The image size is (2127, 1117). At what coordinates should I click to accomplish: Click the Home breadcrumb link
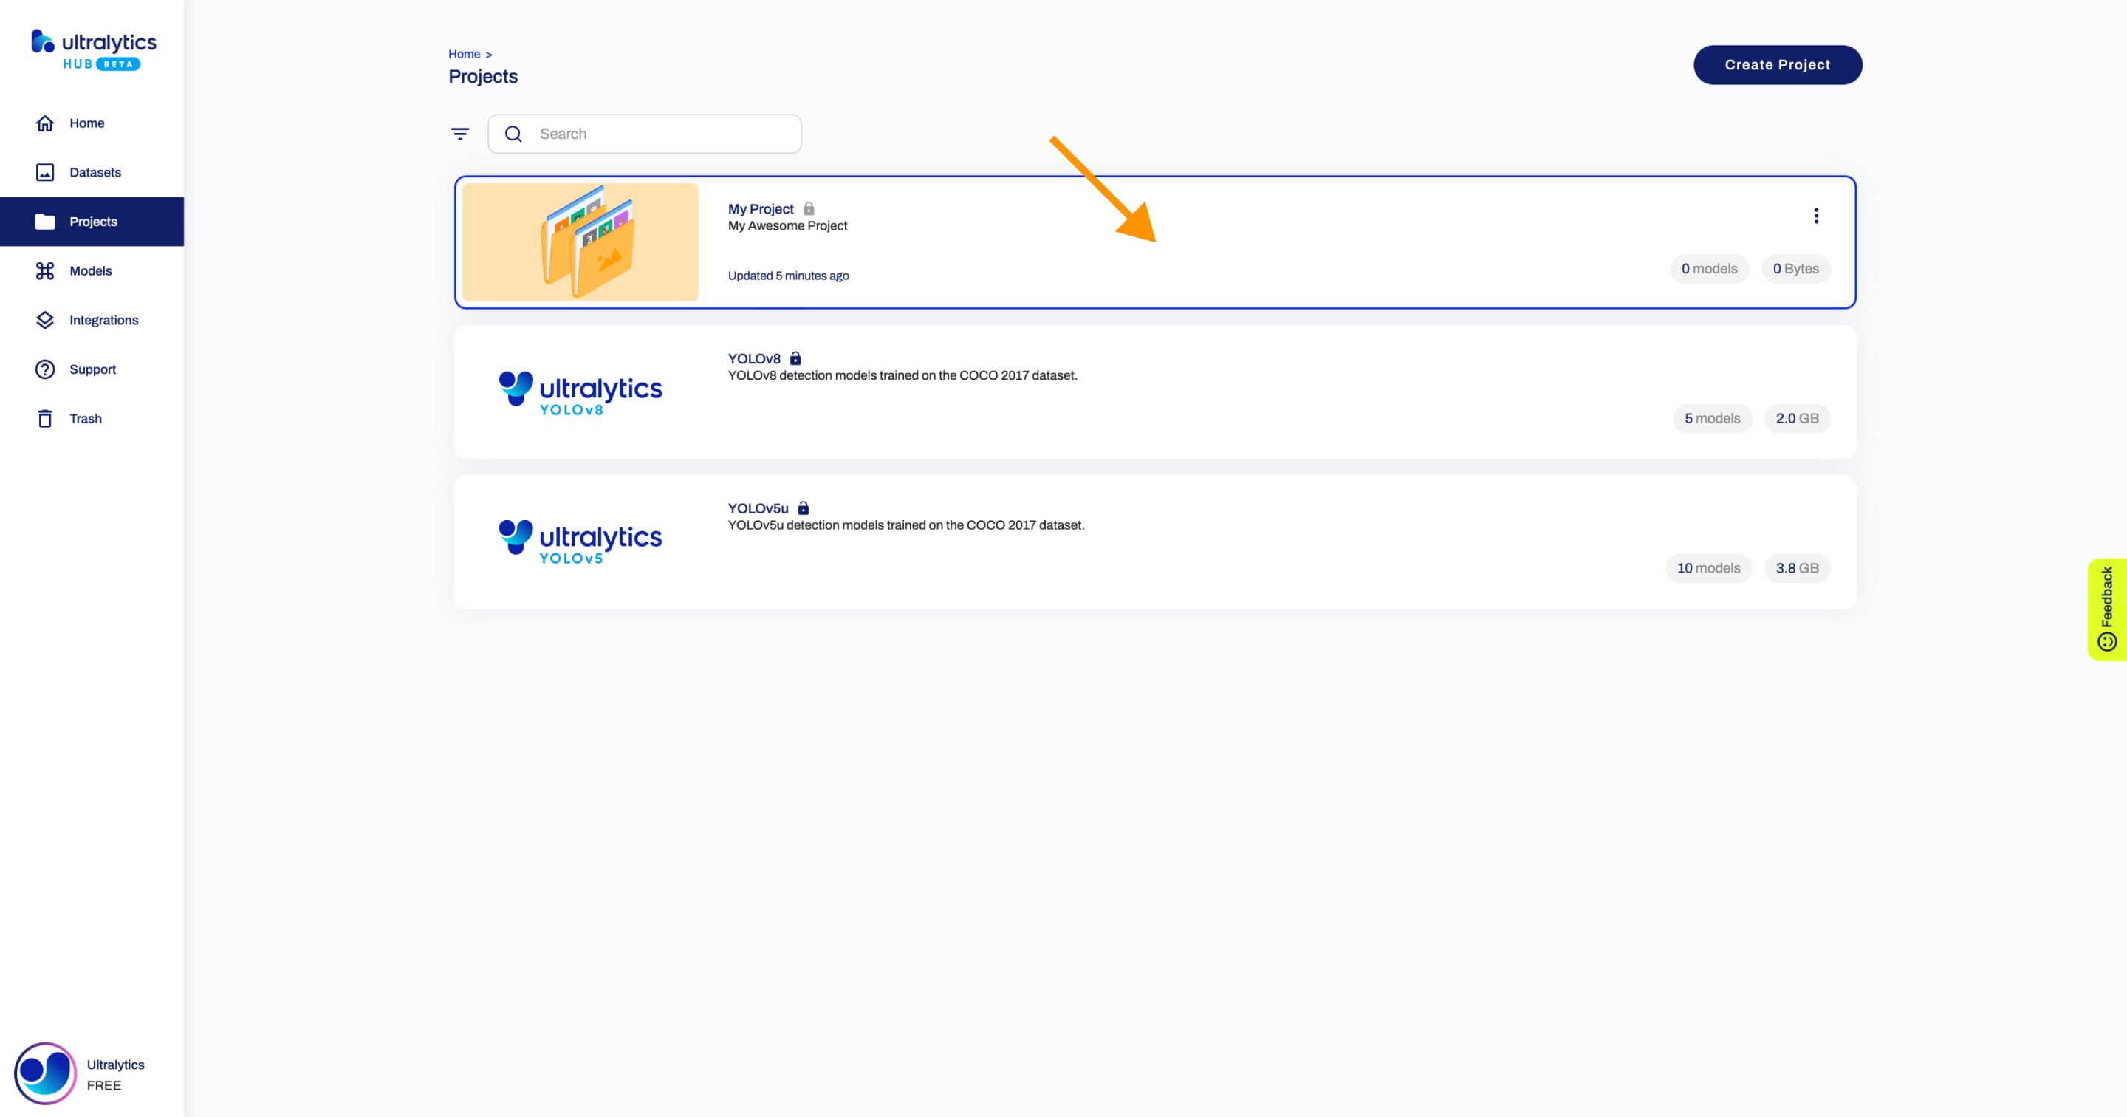click(465, 53)
